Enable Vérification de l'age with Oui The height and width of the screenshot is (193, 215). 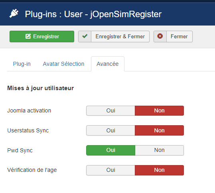110,170
